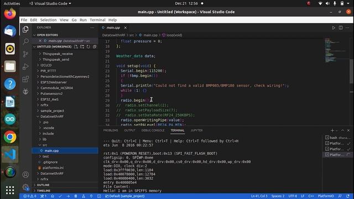Click New File icon in workspace header

(76, 46)
